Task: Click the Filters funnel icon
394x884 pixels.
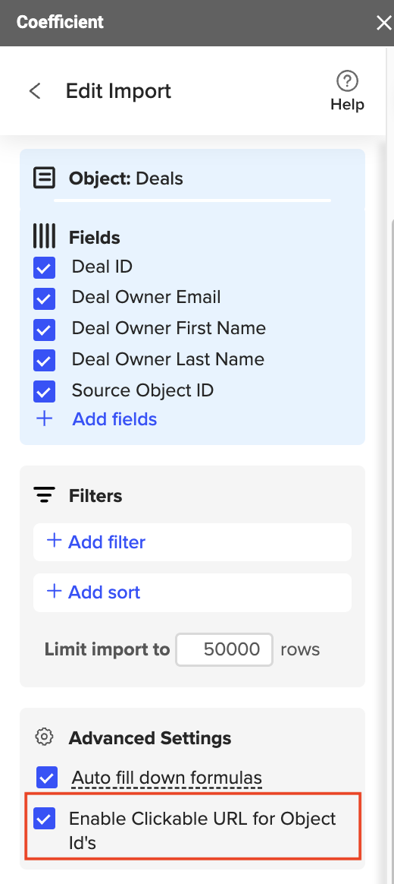Action: (45, 495)
